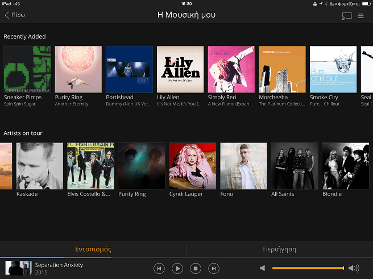Switch to the Περιήγηση tab
The height and width of the screenshot is (279, 373).
(x=280, y=249)
